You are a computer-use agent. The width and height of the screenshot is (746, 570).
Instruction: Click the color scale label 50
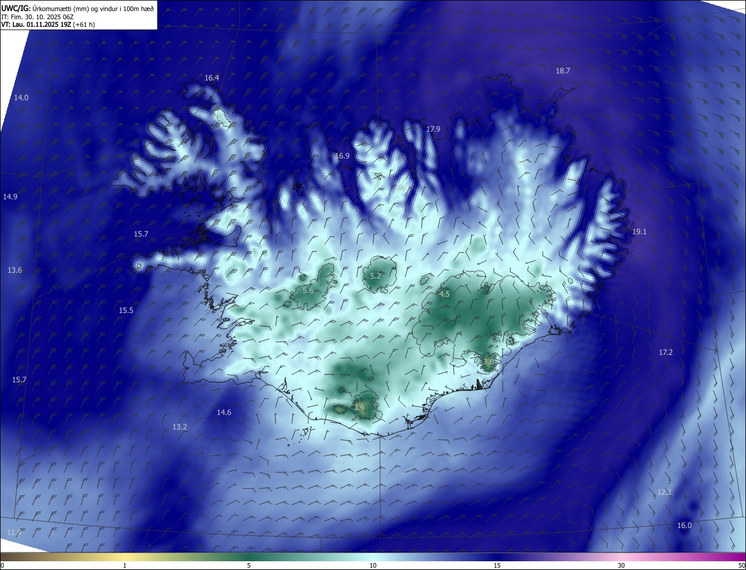[x=741, y=565]
